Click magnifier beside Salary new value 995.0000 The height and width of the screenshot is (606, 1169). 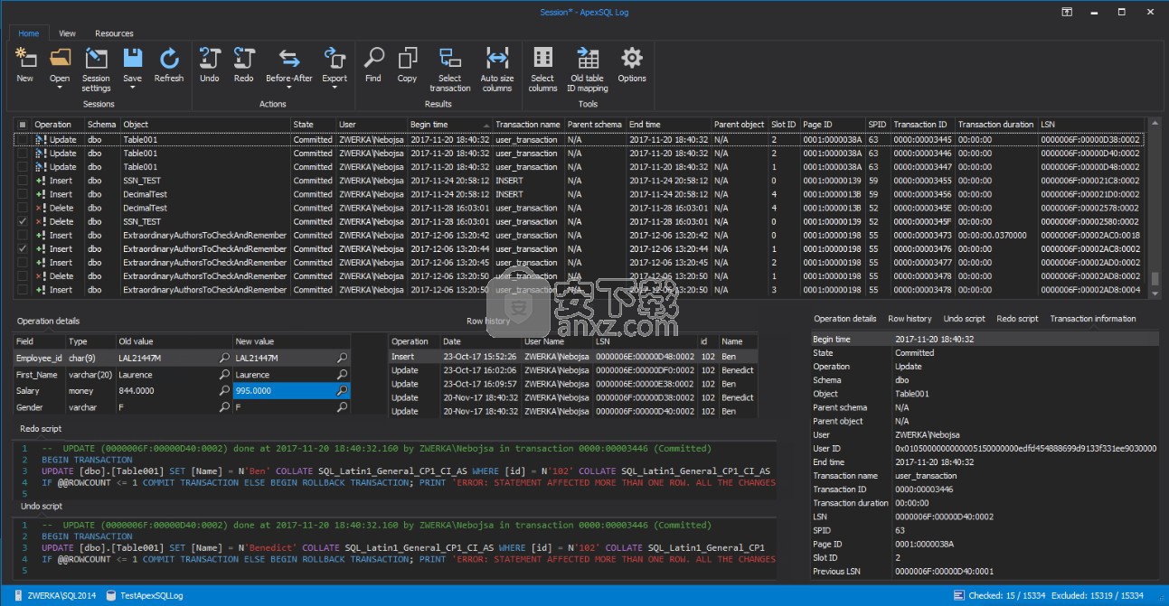(342, 391)
